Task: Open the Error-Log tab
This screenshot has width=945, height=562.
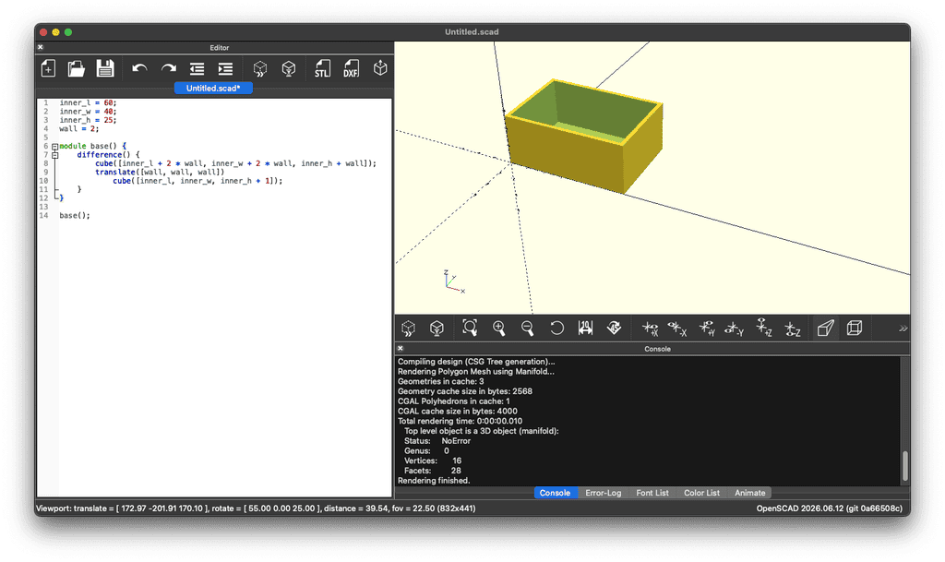Action: coord(604,493)
